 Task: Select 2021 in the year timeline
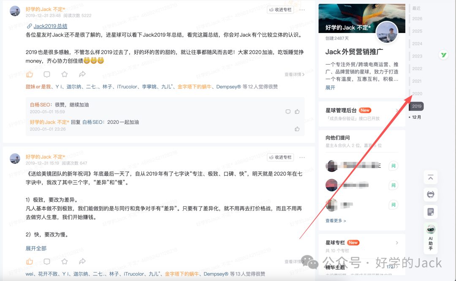pos(417,81)
